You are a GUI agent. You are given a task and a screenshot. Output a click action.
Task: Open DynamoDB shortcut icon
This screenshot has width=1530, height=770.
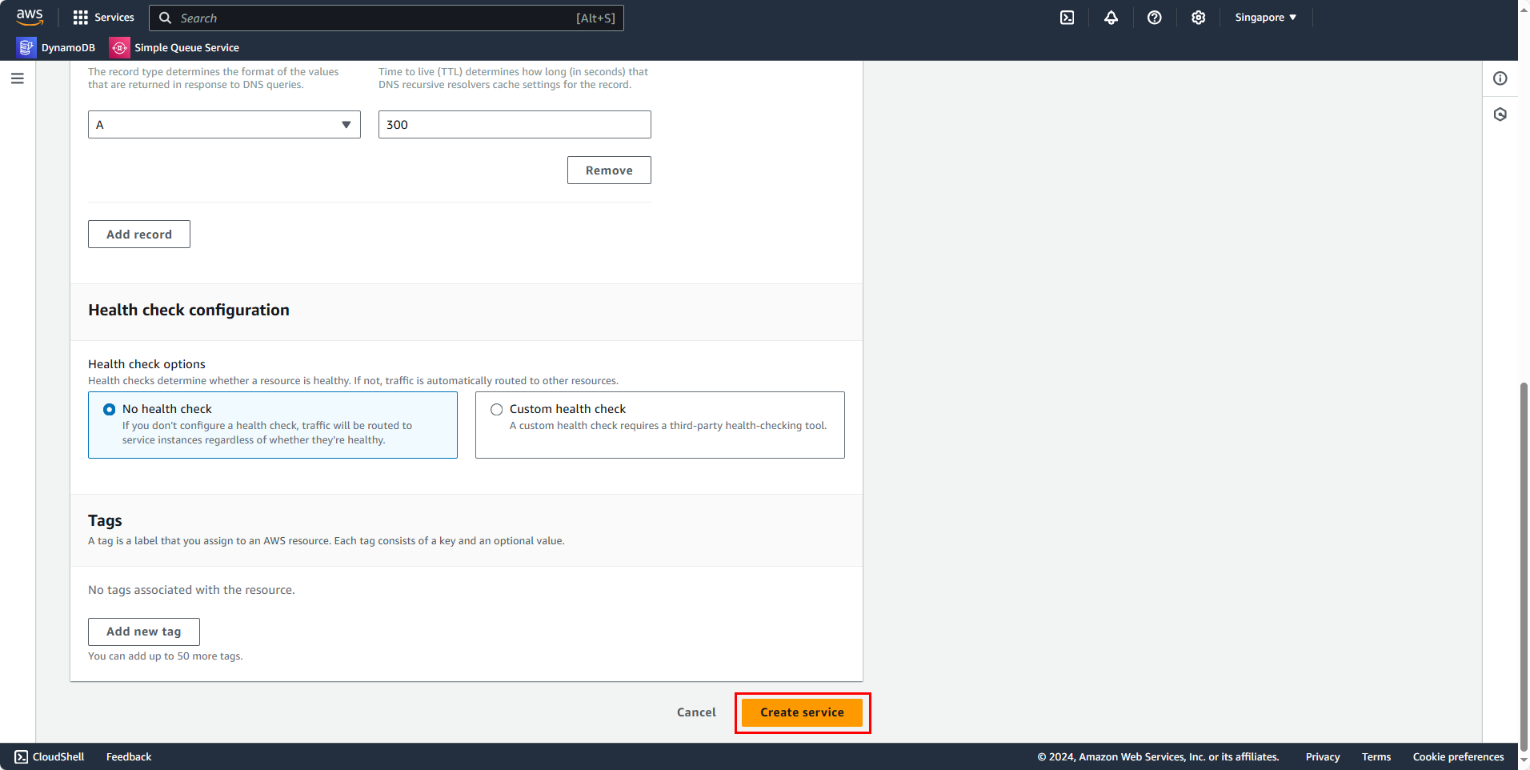[26, 47]
